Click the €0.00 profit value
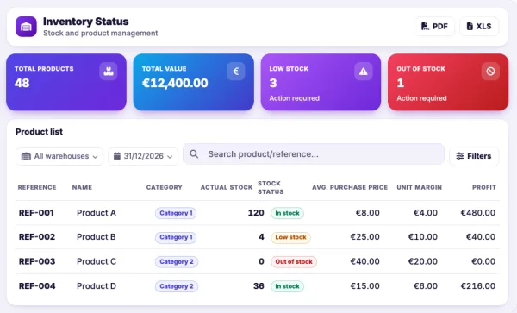The width and height of the screenshot is (517, 313). click(x=483, y=261)
